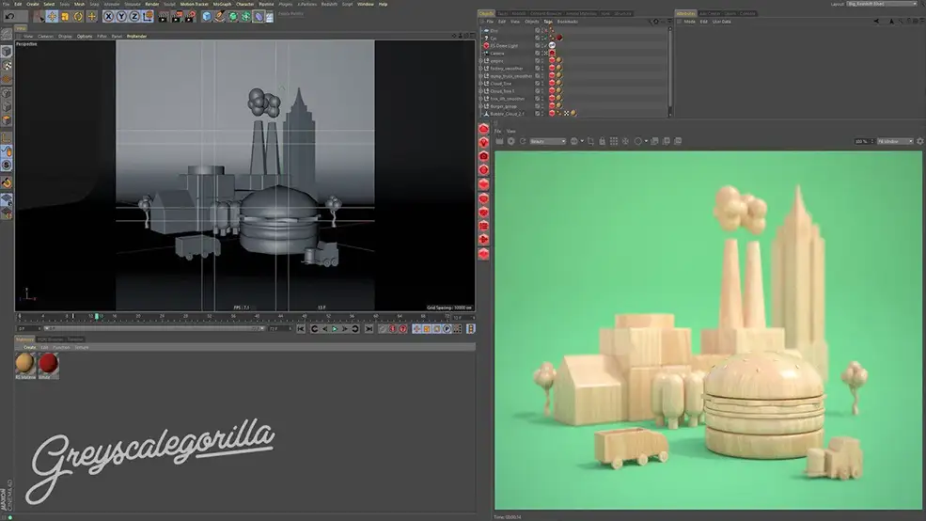This screenshot has height=521, width=926.
Task: Toggle layer checkbox for Camera object
Action: coord(538,54)
